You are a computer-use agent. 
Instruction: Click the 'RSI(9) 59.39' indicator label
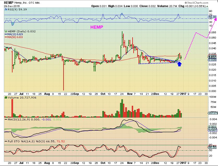click(17, 9)
